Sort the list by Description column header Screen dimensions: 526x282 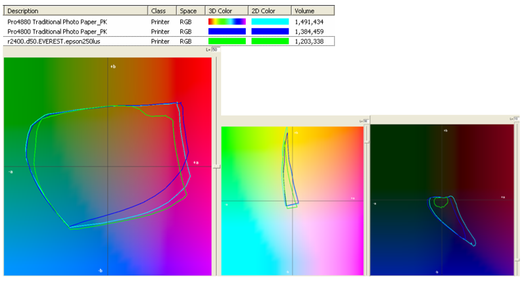point(76,11)
